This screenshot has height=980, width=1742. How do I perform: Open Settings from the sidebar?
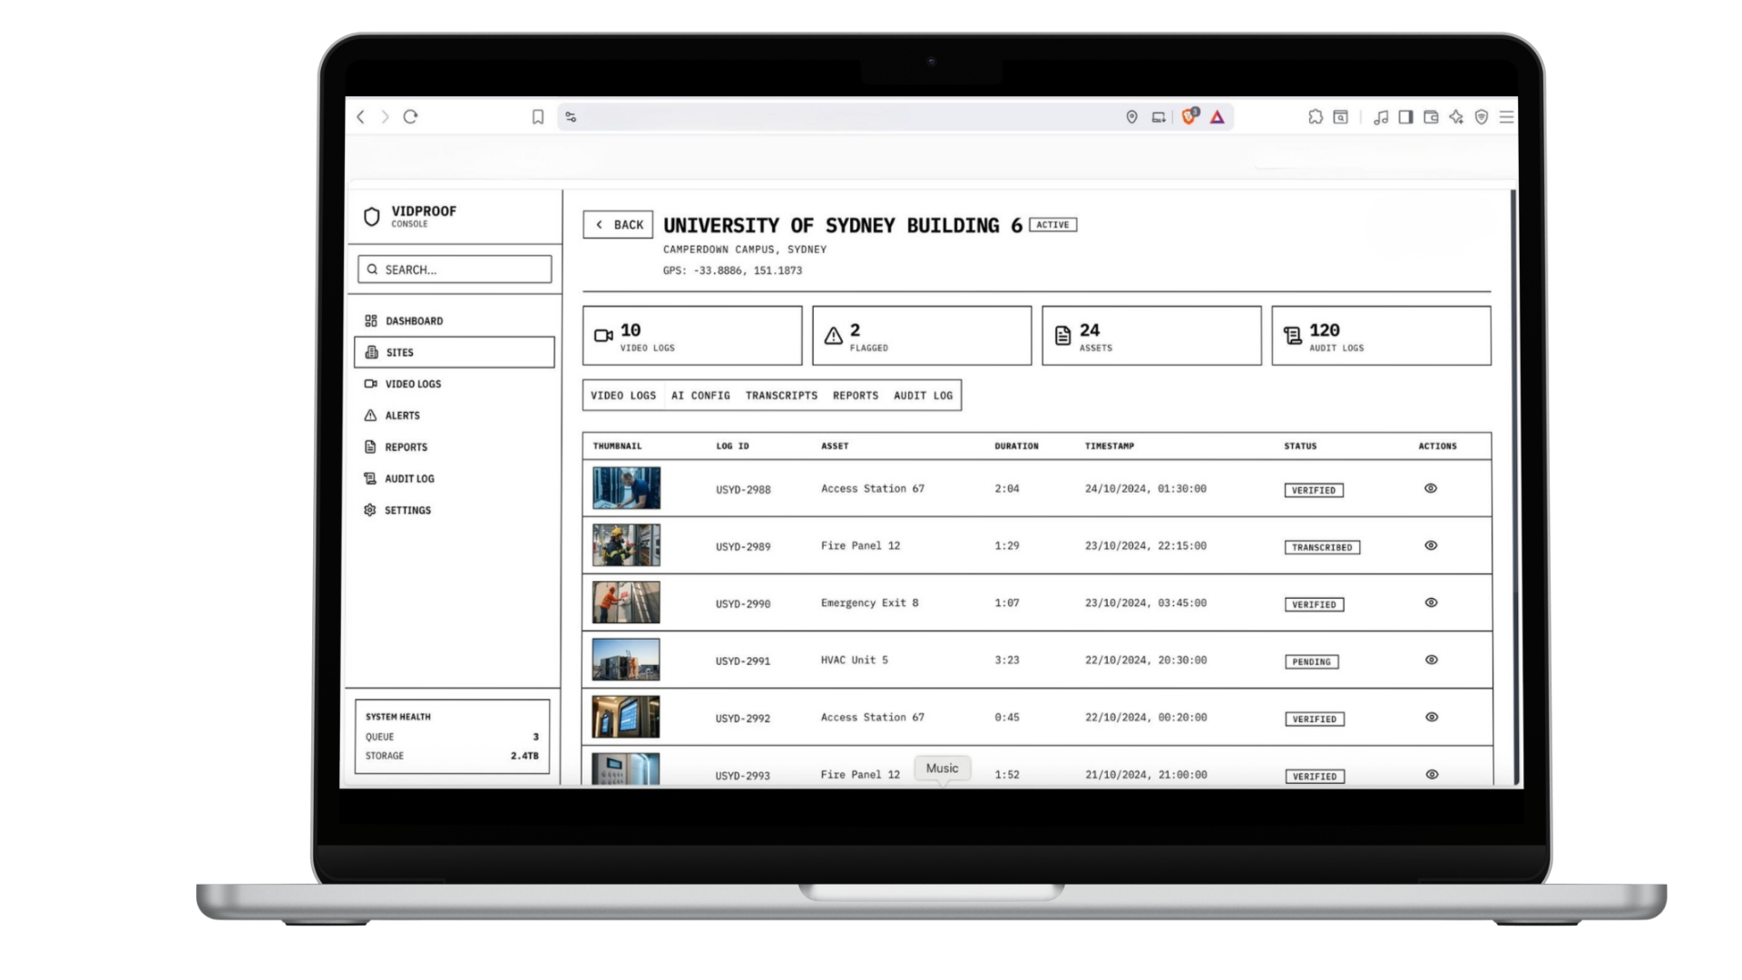tap(407, 510)
